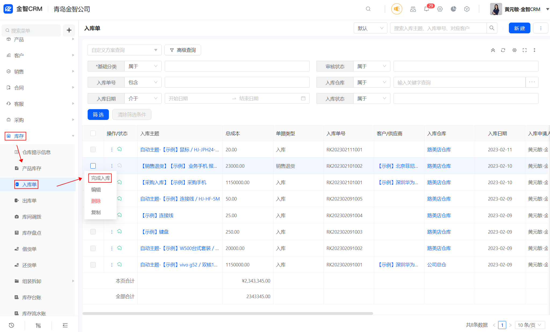
Task: Open the 审核状态 operator dropdown
Action: pos(372,66)
